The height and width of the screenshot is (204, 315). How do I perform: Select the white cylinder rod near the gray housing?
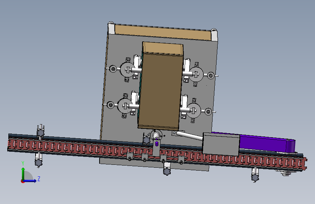[x=189, y=136]
